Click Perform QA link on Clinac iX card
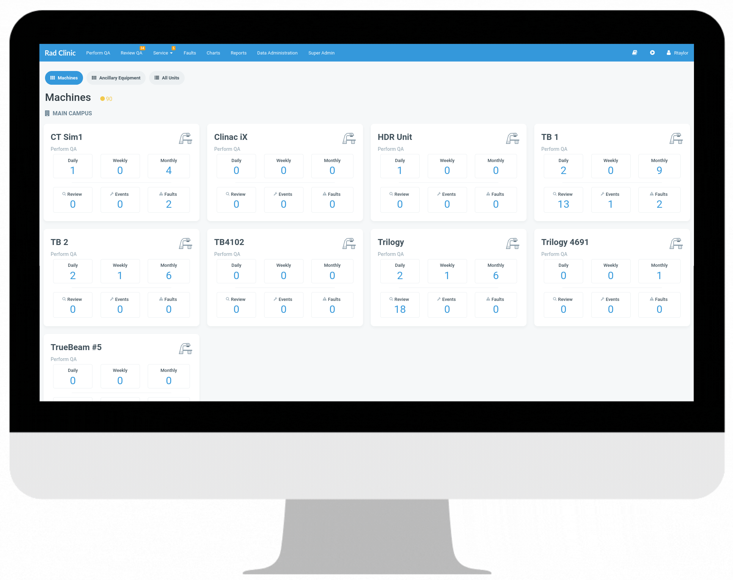This screenshot has height=580, width=733. 227,149
